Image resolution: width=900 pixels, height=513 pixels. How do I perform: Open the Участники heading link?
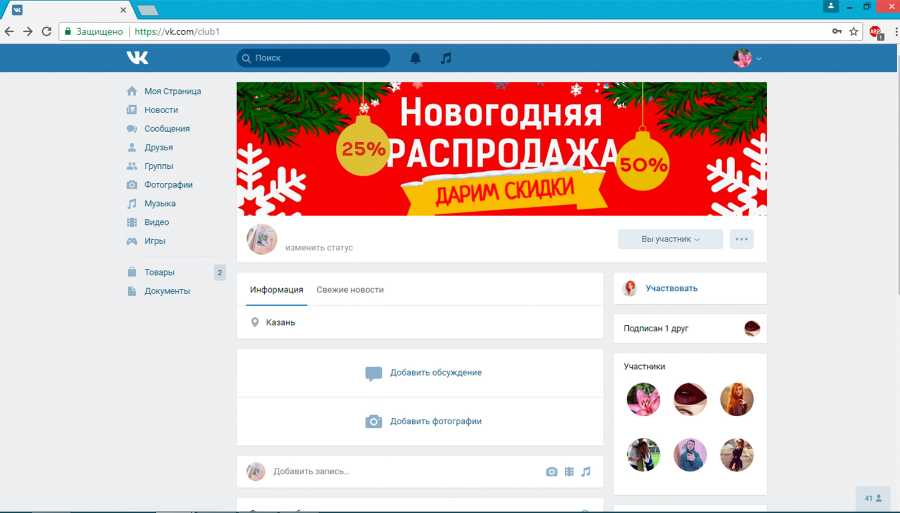[644, 366]
